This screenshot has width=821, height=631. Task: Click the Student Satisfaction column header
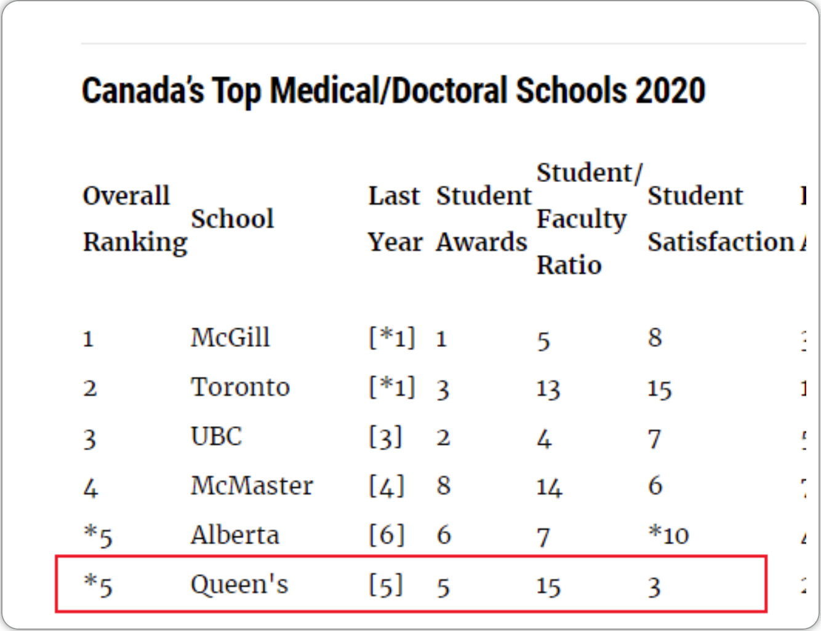pyautogui.click(x=720, y=219)
